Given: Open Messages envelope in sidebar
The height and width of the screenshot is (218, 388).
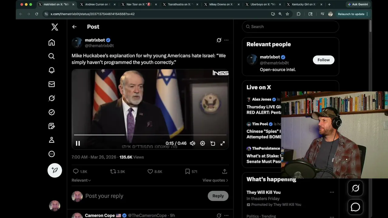Looking at the screenshot, I should pos(52,84).
